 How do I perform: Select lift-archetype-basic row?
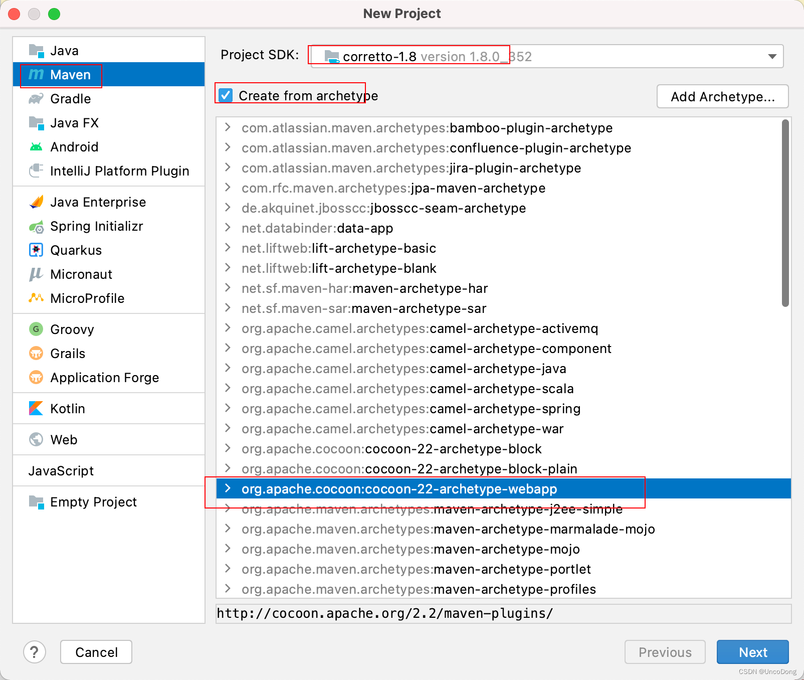point(504,248)
